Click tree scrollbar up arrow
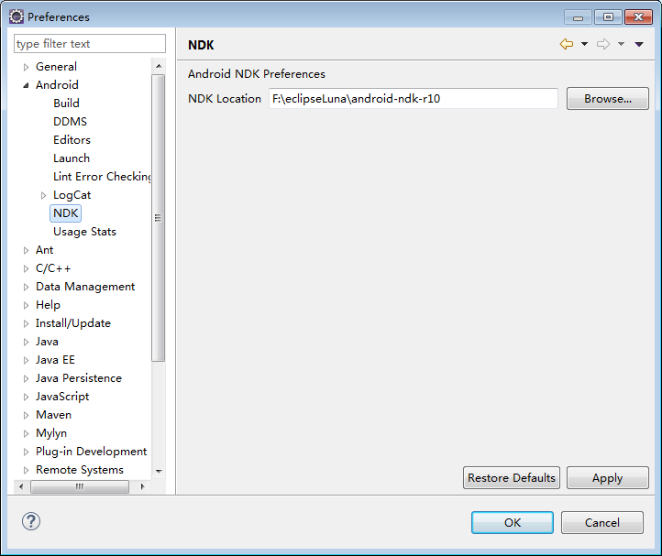This screenshot has width=662, height=556. (x=159, y=66)
